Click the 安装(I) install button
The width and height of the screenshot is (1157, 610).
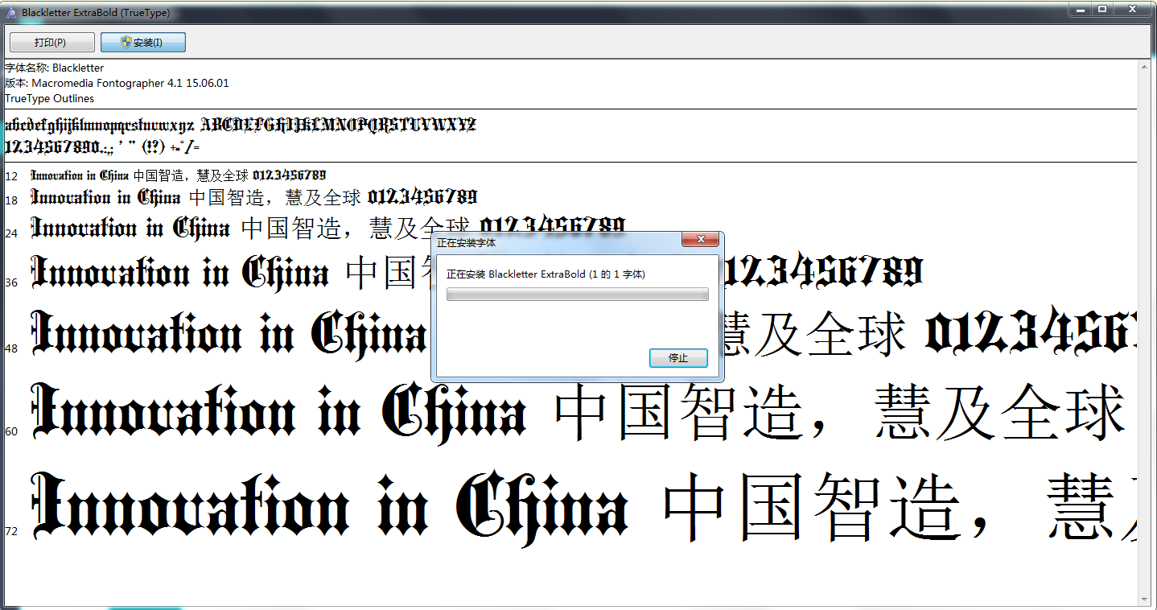143,43
